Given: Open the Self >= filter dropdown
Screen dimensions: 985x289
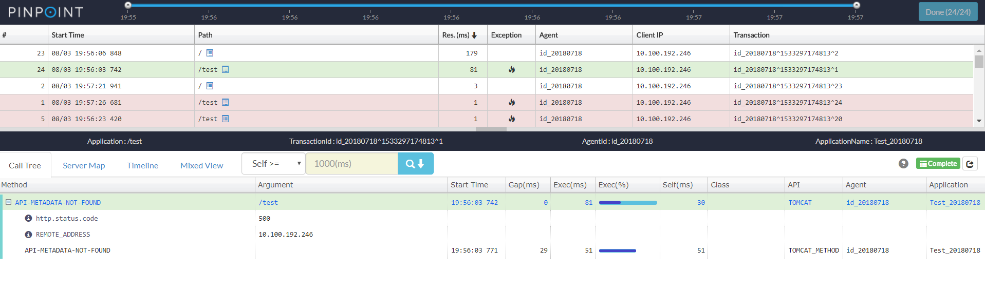Looking at the screenshot, I should pyautogui.click(x=273, y=164).
